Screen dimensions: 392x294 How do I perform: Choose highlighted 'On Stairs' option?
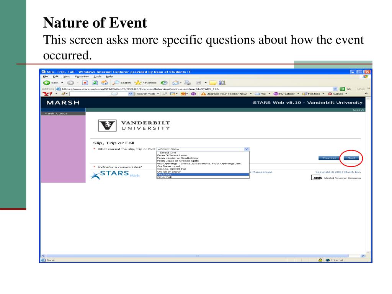pos(203,175)
